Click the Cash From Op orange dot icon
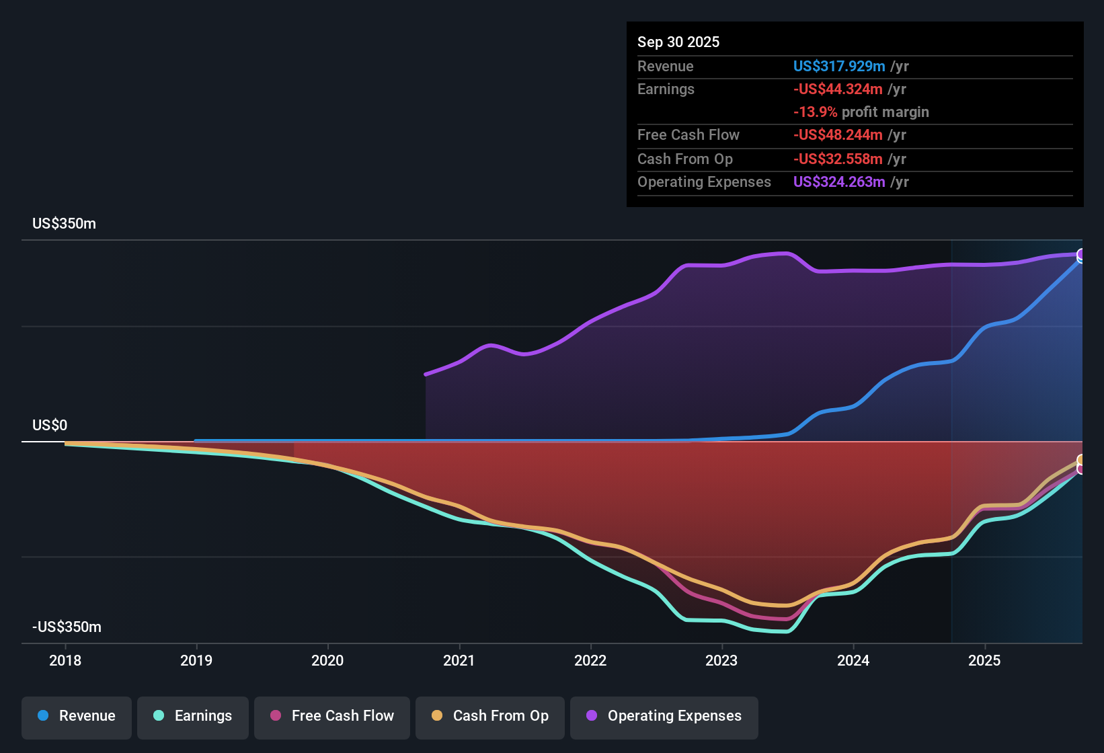 (438, 716)
